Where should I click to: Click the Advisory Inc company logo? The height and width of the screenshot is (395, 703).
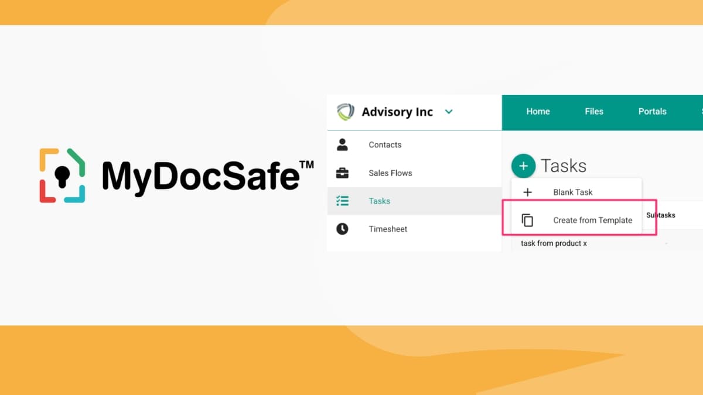[346, 112]
